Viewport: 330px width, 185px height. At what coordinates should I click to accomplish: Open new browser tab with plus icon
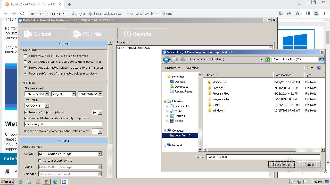[x=70, y=4]
